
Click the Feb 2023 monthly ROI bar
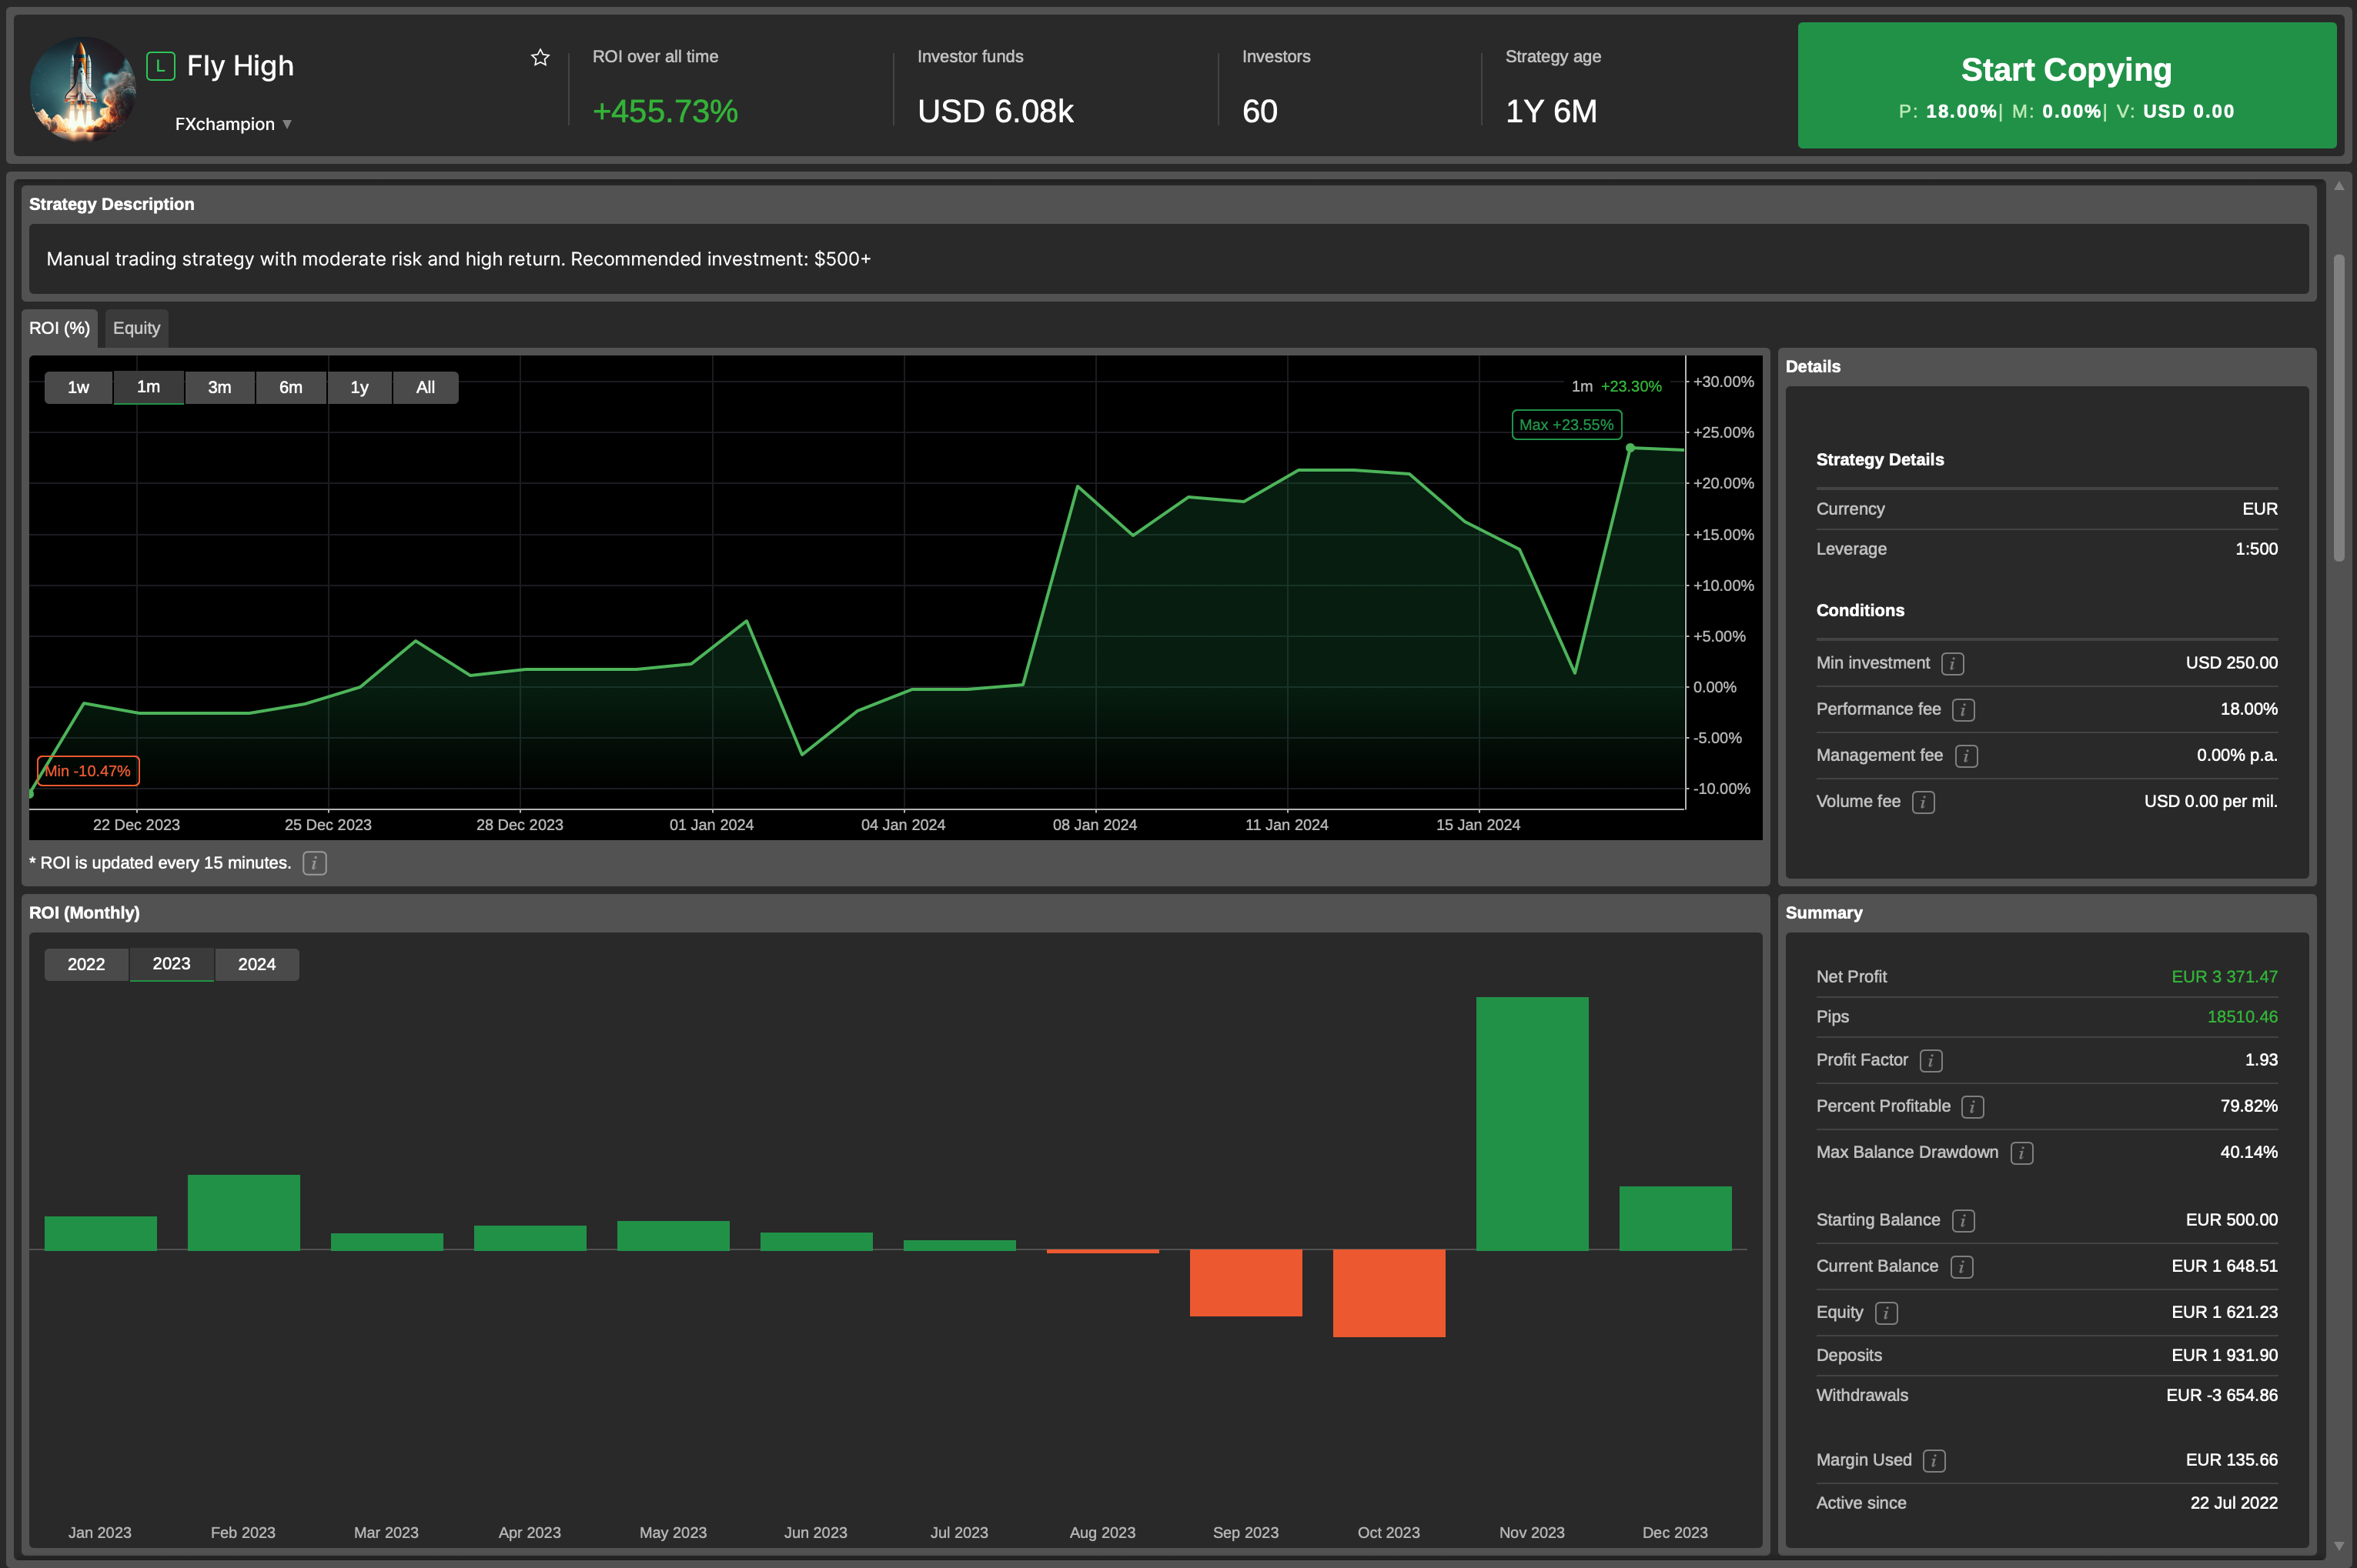(x=243, y=1212)
